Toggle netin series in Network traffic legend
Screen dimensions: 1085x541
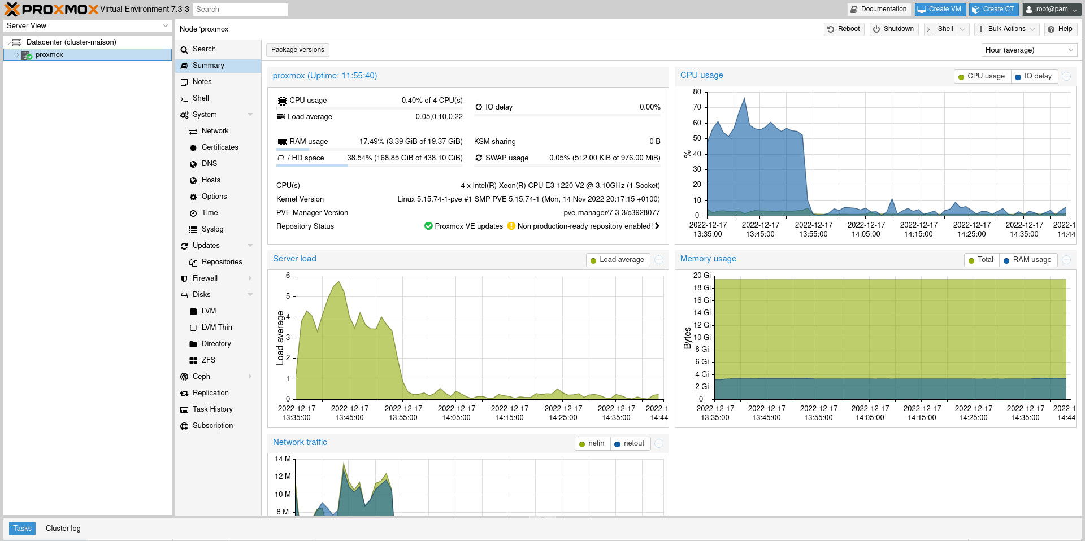tap(592, 443)
